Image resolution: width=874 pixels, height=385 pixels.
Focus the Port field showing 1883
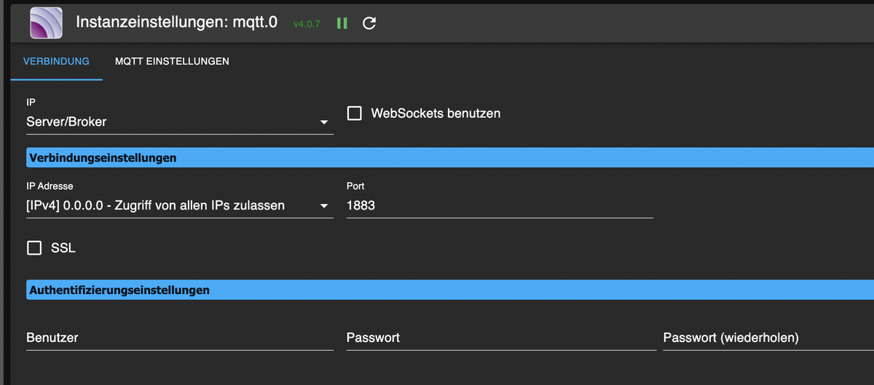(x=500, y=205)
